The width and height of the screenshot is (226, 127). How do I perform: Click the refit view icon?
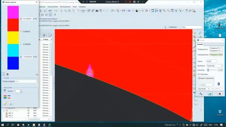click(172, 11)
